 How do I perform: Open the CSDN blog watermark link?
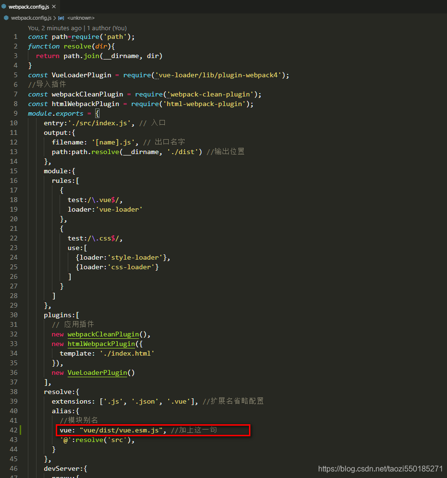[x=380, y=469]
